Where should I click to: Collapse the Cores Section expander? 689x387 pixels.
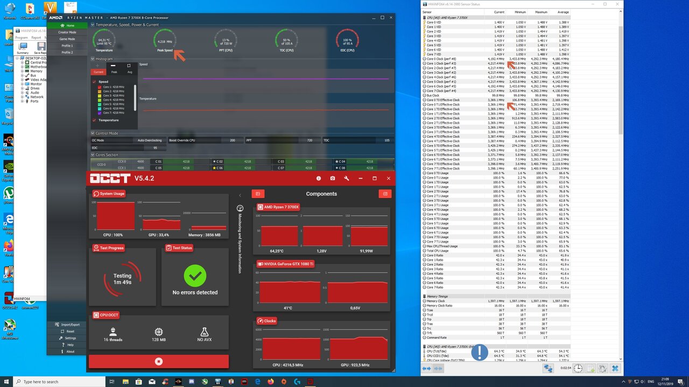pos(92,155)
